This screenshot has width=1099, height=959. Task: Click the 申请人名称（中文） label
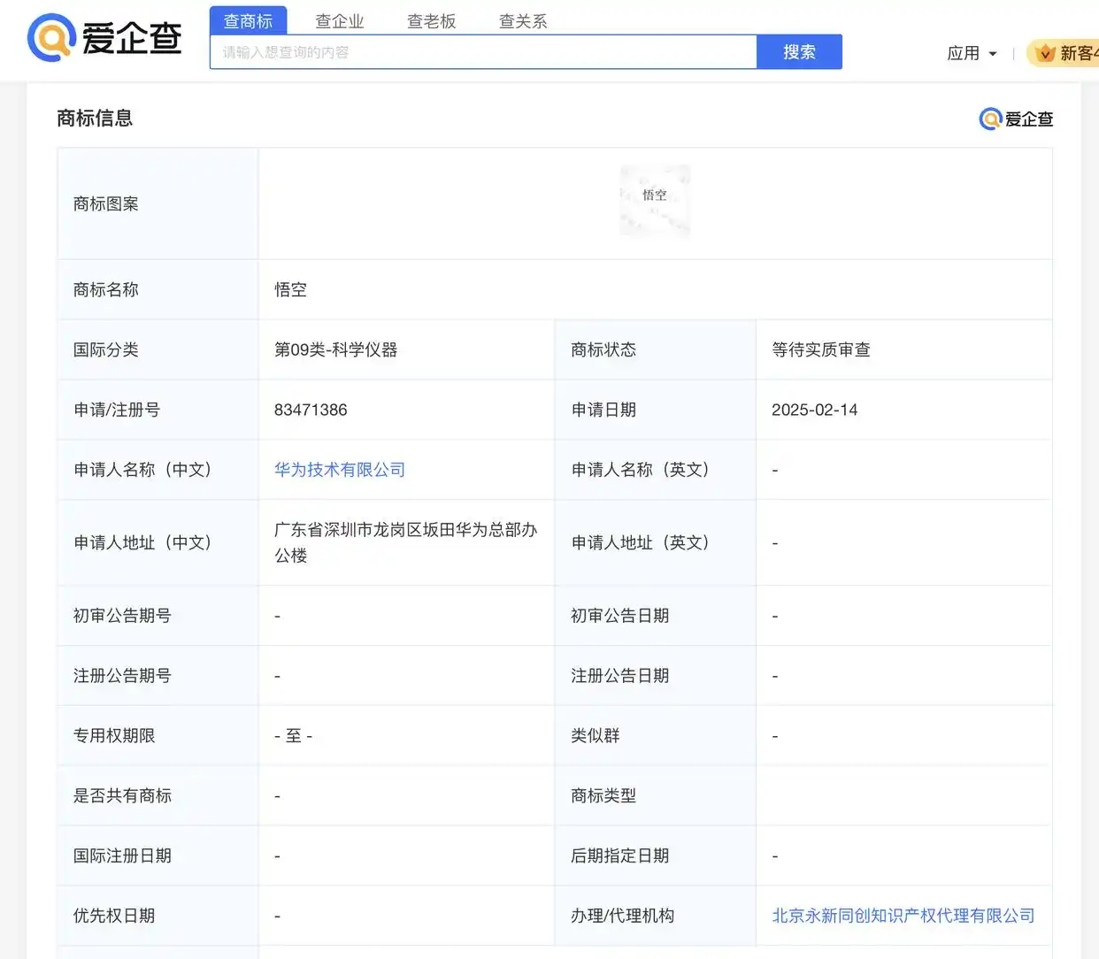143,470
